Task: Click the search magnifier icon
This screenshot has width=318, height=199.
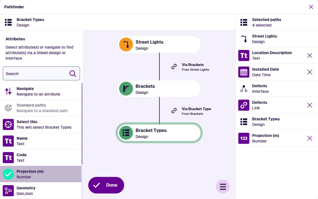Action: [73, 73]
